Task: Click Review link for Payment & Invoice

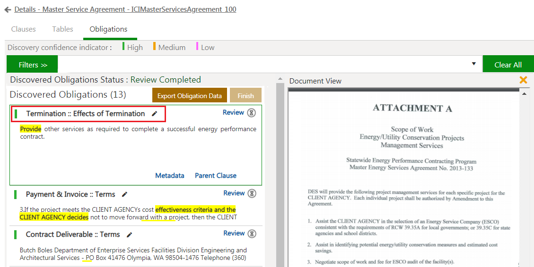Action: 234,193
